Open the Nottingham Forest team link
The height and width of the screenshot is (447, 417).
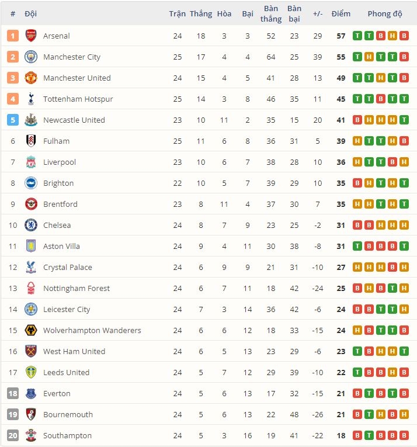point(76,288)
